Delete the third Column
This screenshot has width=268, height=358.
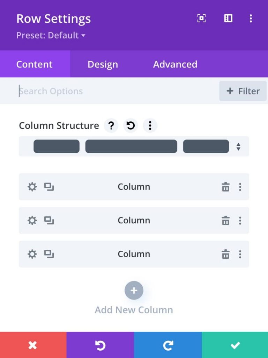pyautogui.click(x=226, y=254)
